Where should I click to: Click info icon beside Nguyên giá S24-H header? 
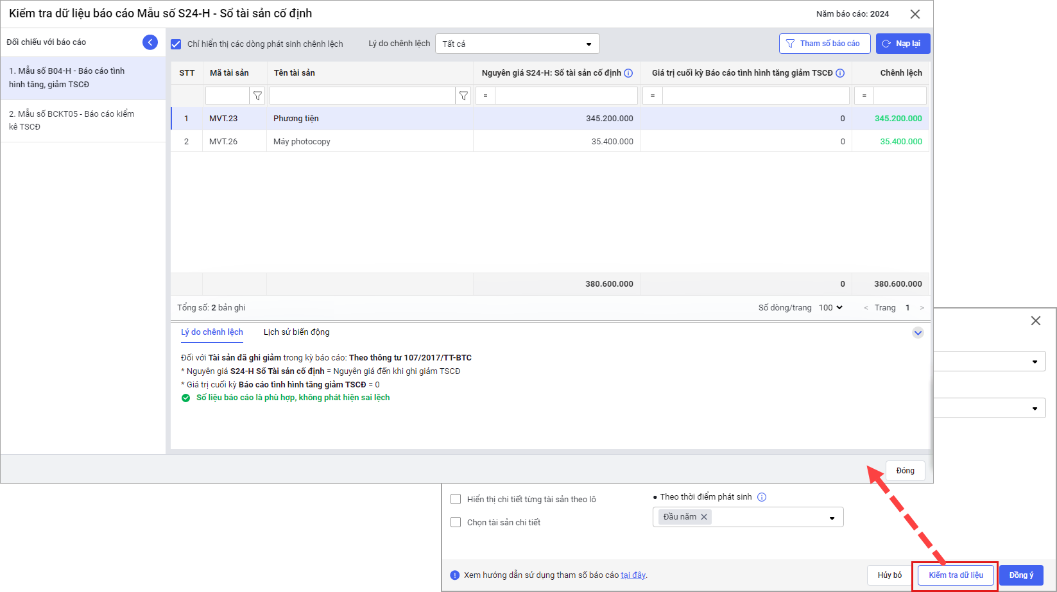pyautogui.click(x=628, y=73)
